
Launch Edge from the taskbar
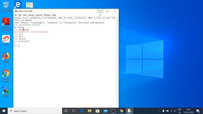(82, 111)
